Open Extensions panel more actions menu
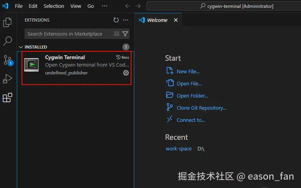 pyautogui.click(x=126, y=20)
